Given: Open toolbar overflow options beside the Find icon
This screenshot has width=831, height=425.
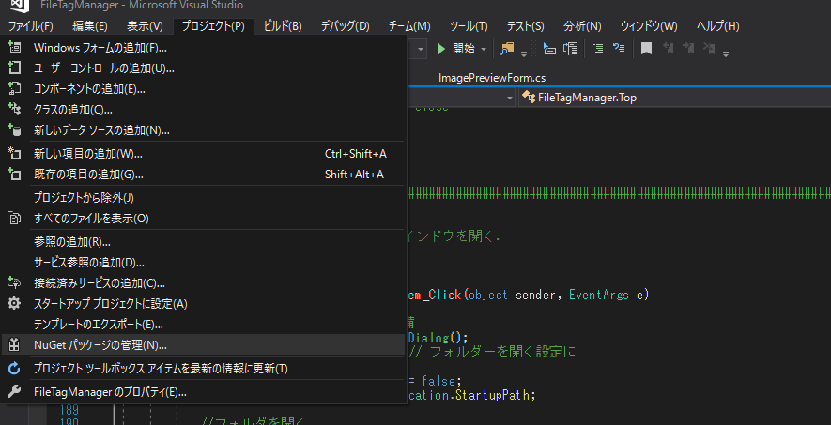Looking at the screenshot, I should 524,53.
